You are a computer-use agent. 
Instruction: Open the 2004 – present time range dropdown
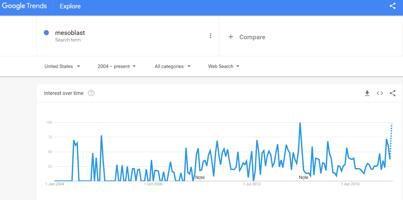tap(117, 66)
